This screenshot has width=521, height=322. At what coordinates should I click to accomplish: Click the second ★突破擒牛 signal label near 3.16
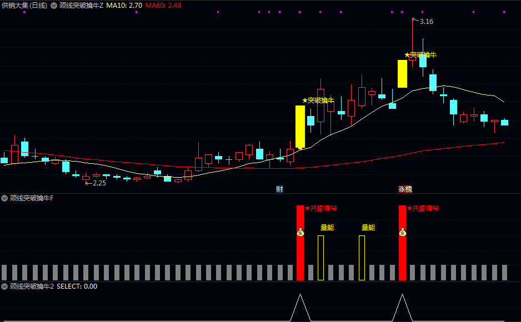pyautogui.click(x=420, y=55)
